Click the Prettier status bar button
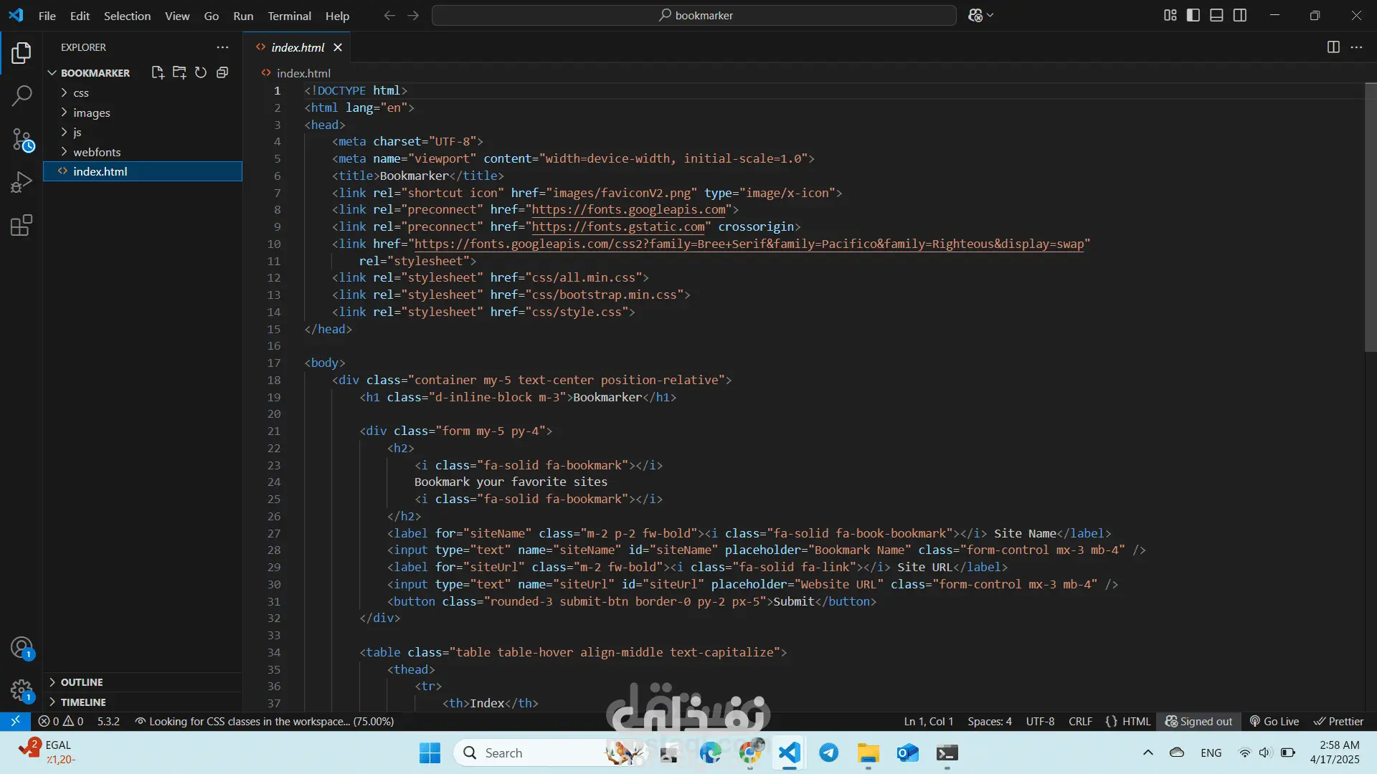The width and height of the screenshot is (1377, 774). coord(1338,722)
